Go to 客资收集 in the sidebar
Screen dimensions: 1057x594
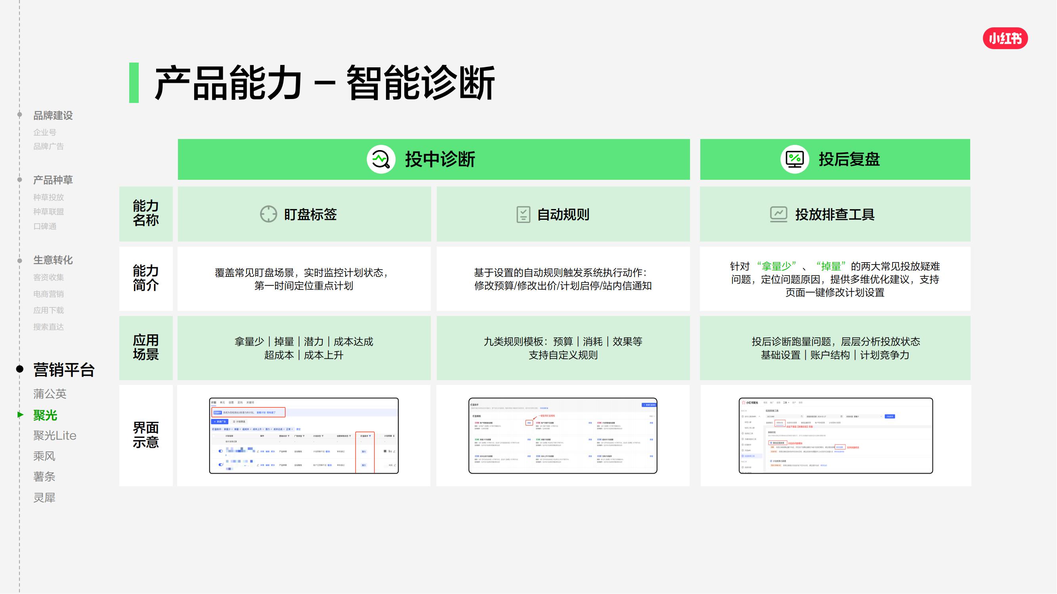48,277
